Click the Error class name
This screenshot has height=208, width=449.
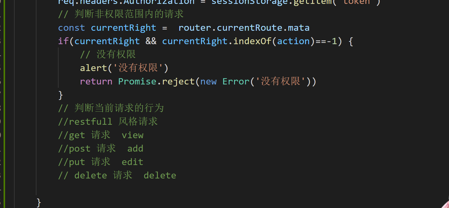[x=236, y=81]
